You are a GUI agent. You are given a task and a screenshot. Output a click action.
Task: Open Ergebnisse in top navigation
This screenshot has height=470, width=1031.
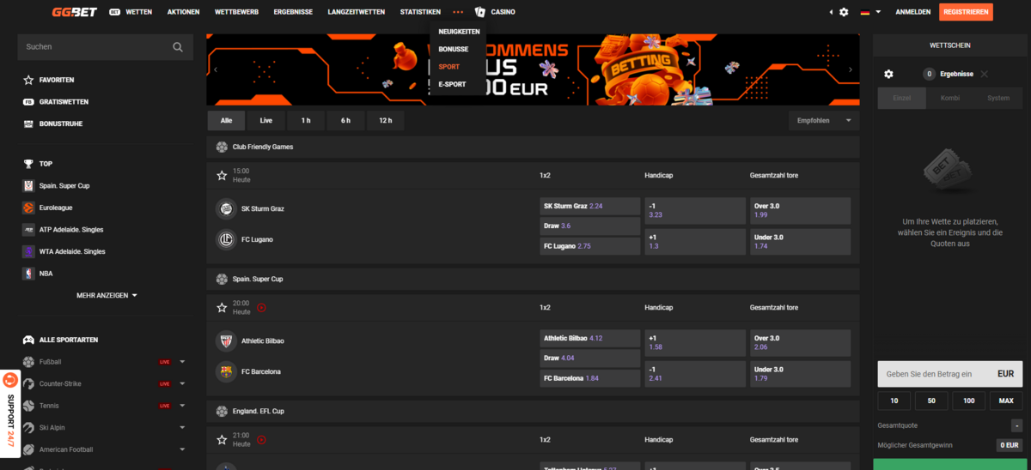click(293, 12)
